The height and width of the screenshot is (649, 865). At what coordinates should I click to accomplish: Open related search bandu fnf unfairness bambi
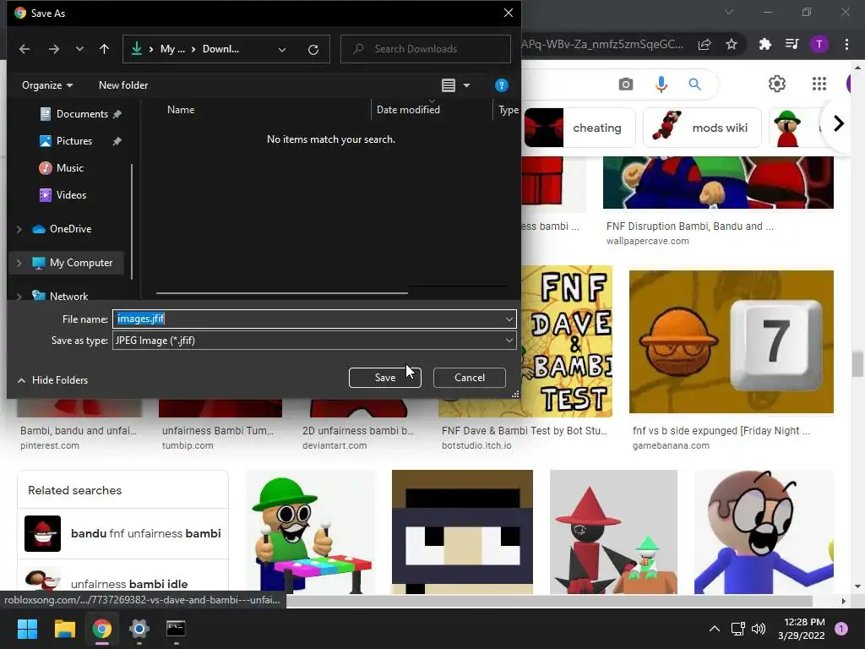click(x=123, y=534)
